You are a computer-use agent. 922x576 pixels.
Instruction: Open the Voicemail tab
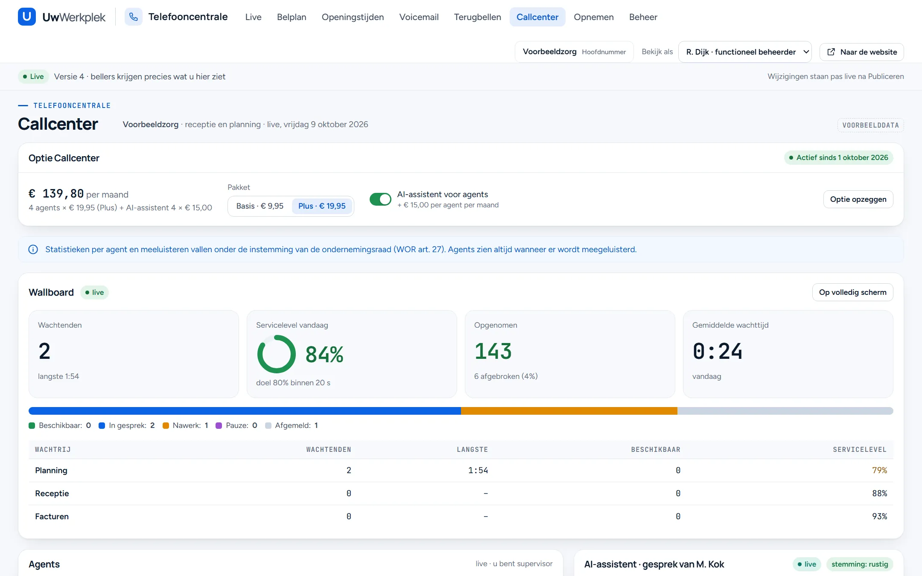[419, 17]
